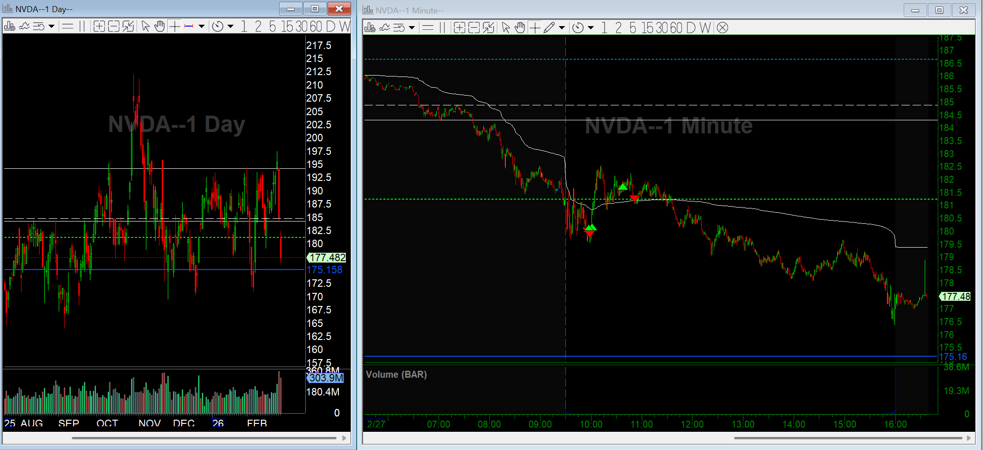983x450 pixels.
Task: Expand undo dropdown arrow in Day toolbar
Action: click(51, 27)
